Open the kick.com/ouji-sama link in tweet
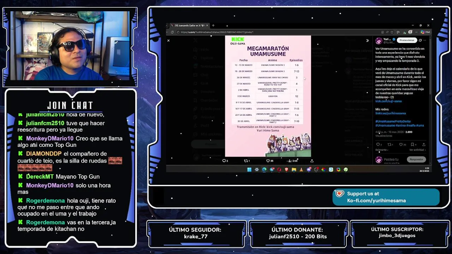 (388, 101)
